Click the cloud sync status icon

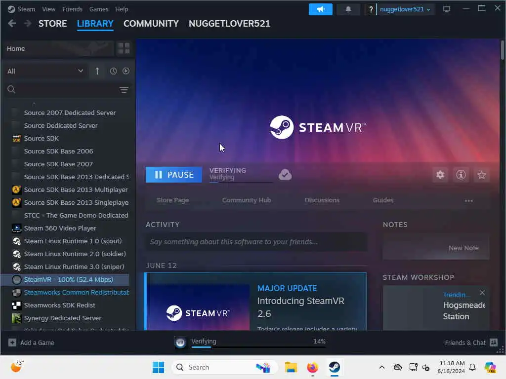[x=285, y=175]
